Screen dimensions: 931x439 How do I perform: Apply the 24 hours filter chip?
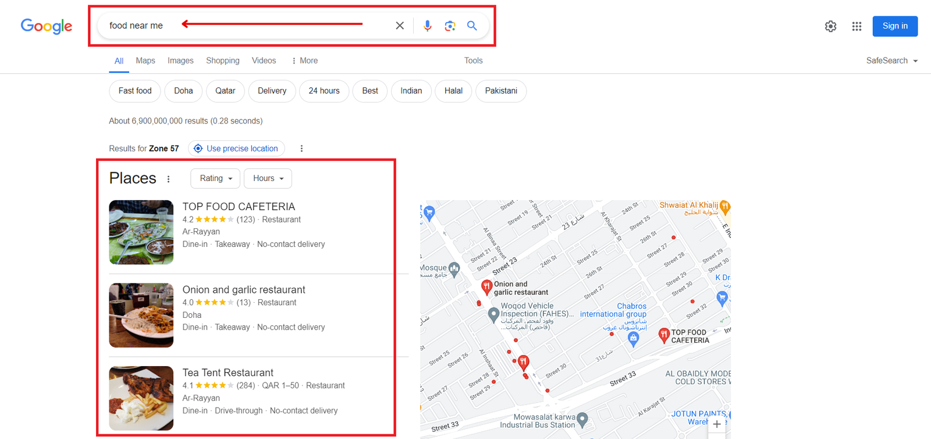click(x=324, y=91)
